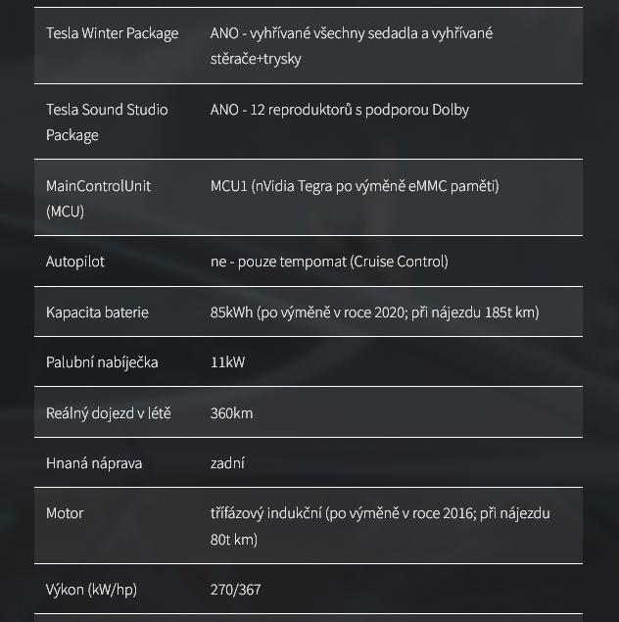Select the 11kW charger value
This screenshot has width=619, height=622.
227,362
